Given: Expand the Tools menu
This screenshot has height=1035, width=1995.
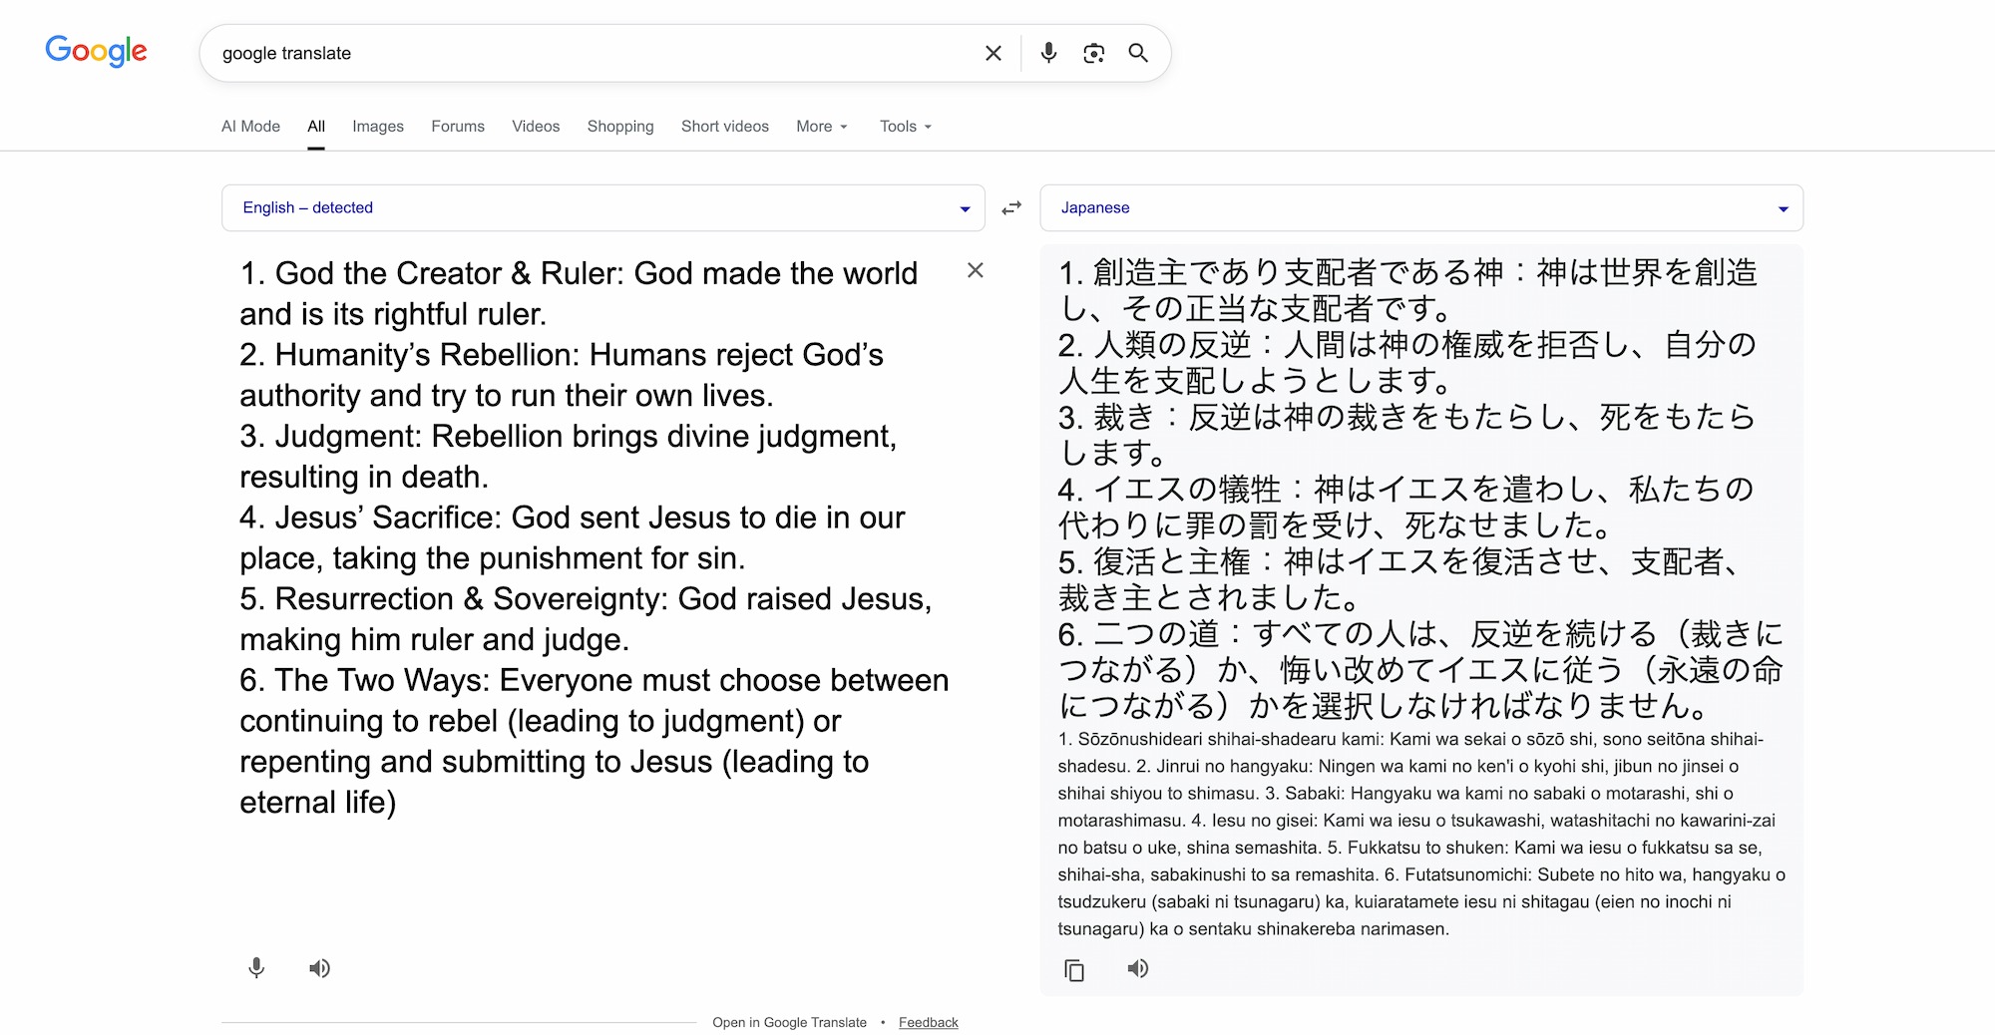Looking at the screenshot, I should [906, 127].
